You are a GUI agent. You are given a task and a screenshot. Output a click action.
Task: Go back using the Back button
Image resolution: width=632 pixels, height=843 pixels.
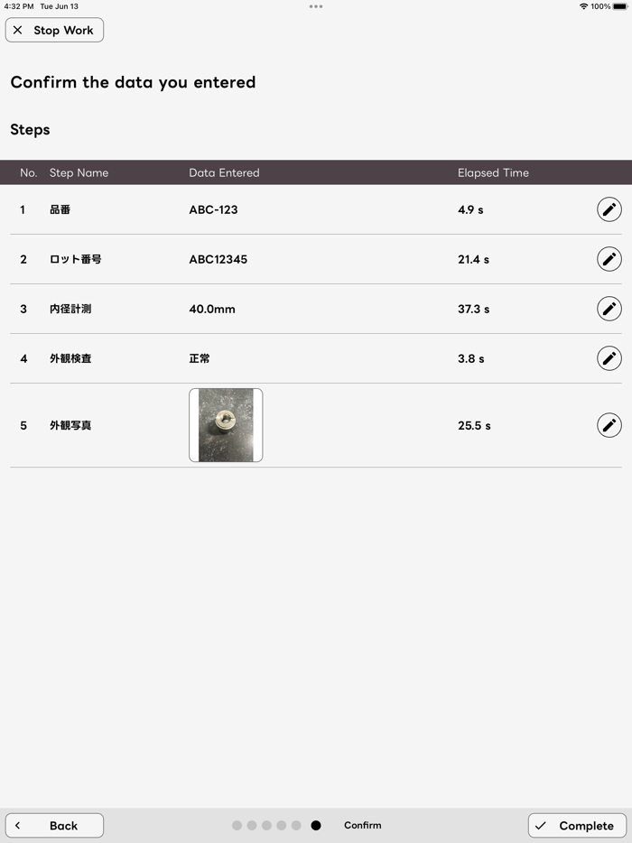pyautogui.click(x=54, y=825)
